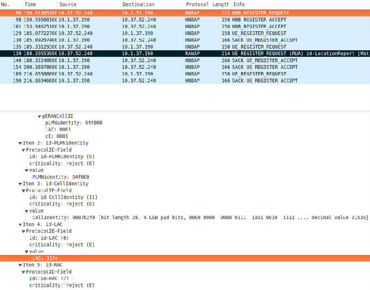Select packet 189 UE_REGISTER_REQUEST row
This screenshot has height=290, width=370.
point(185,74)
